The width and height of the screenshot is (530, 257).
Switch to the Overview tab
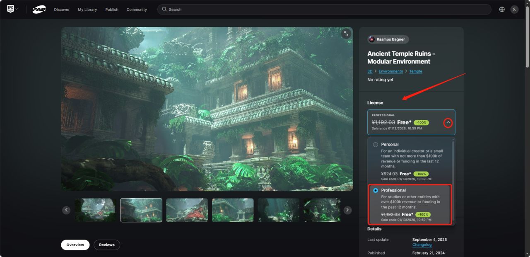click(75, 245)
